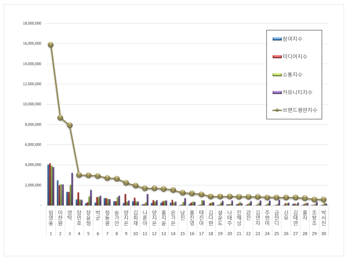The image size is (348, 260).
Task: Select the 임영웅 axis label
Action: [50, 218]
